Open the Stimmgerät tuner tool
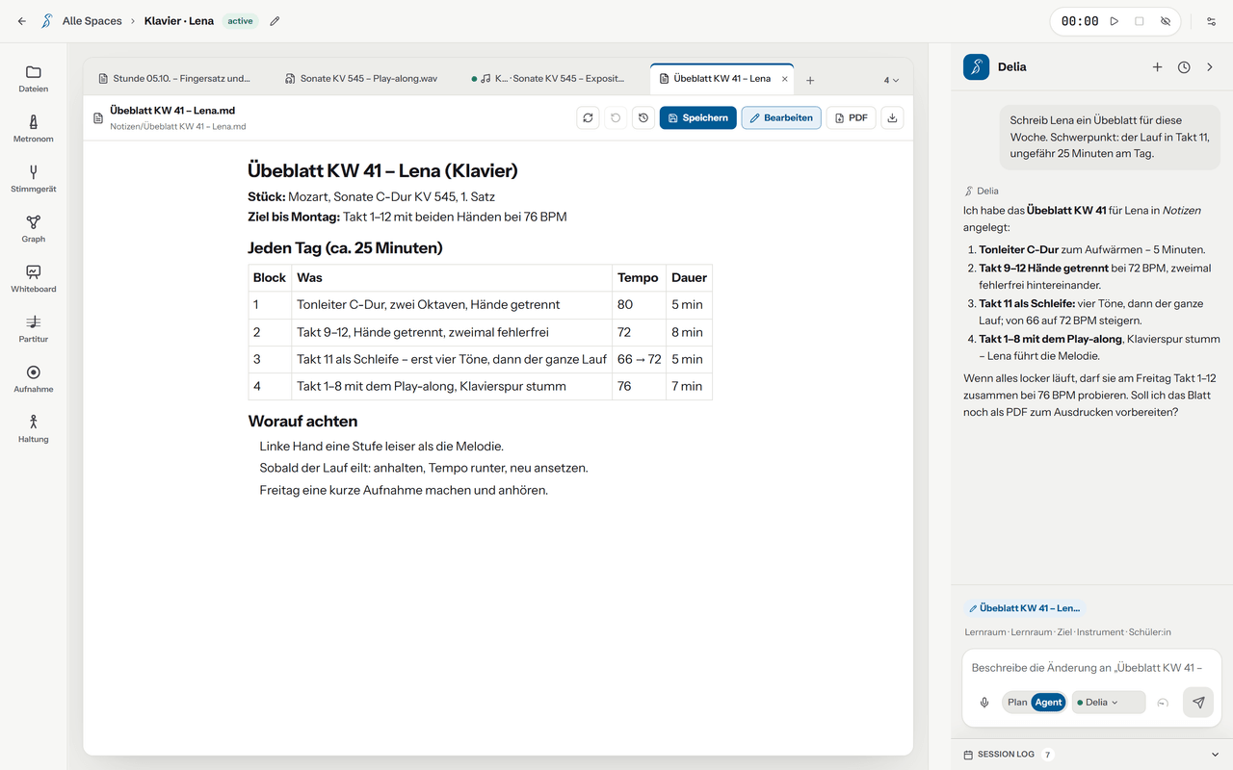The height and width of the screenshot is (770, 1233). click(33, 179)
